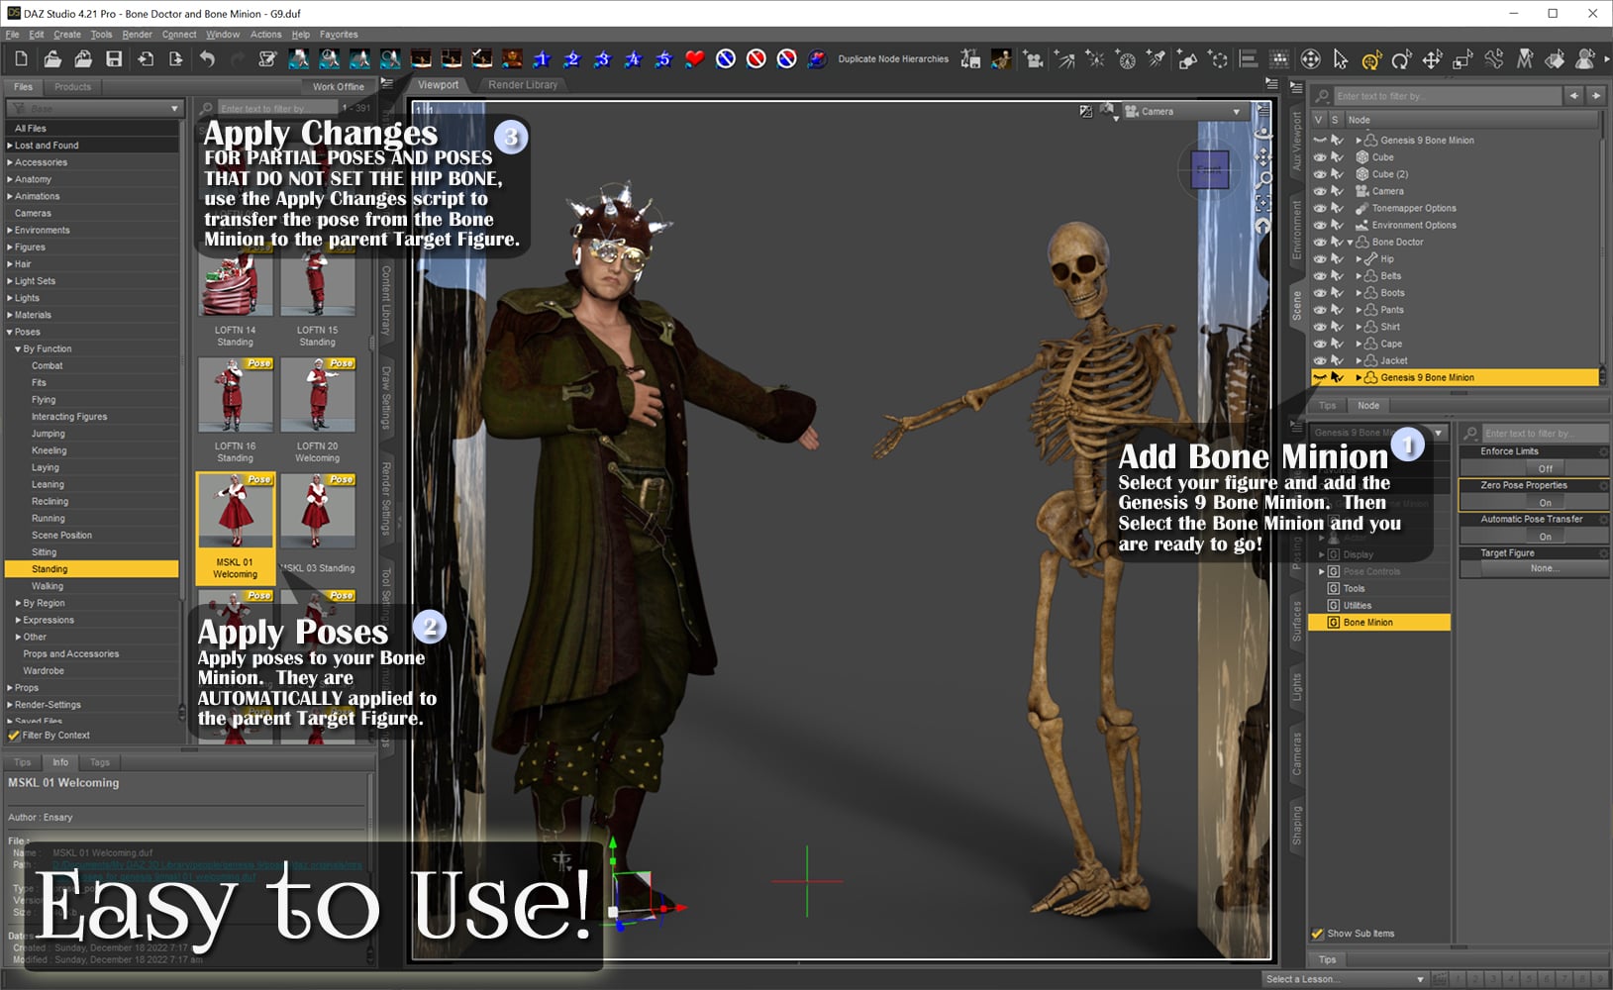Add a new Spotlight using the toolbar icon
1613x990 pixels.
1155,59
